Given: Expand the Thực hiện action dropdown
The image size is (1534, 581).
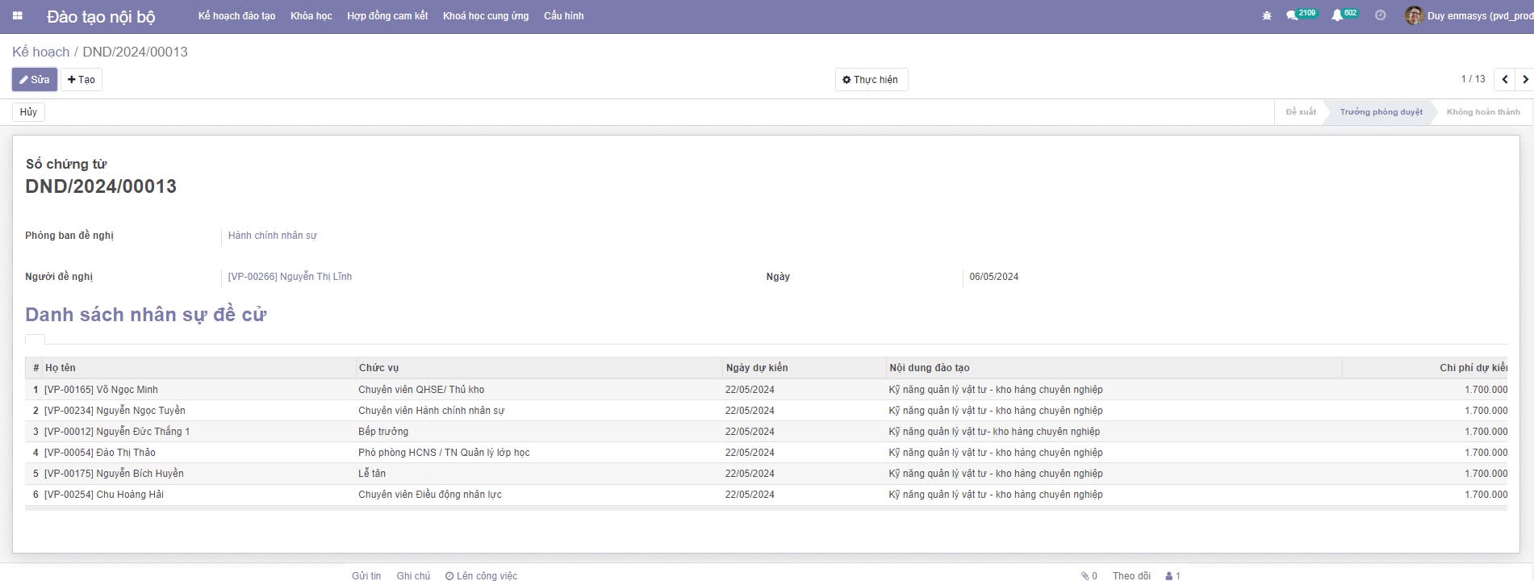Looking at the screenshot, I should coord(871,79).
